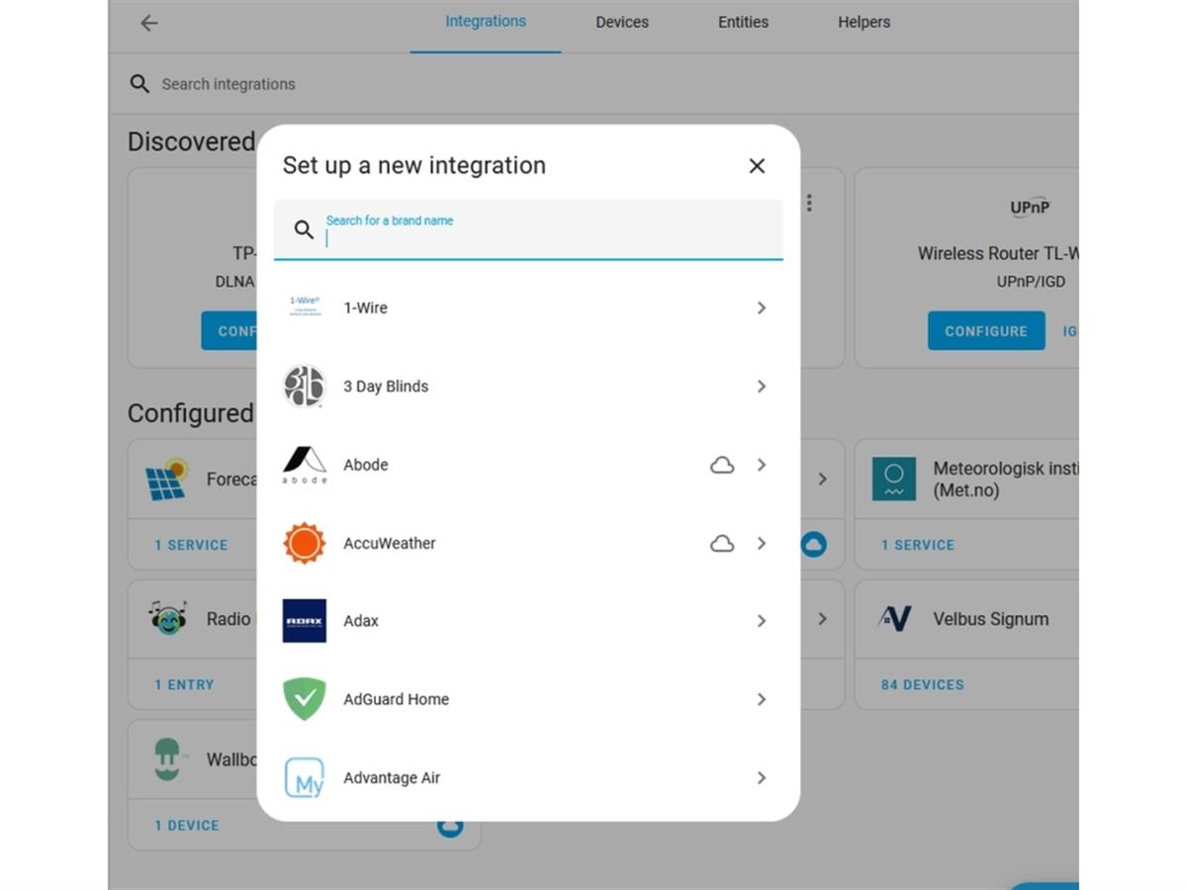Close the Set up a new integration dialog
1187x890 pixels.
coord(757,166)
